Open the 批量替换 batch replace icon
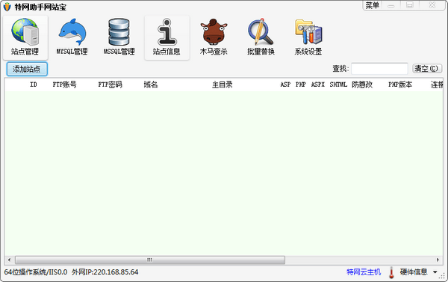The height and width of the screenshot is (282, 448). (261, 37)
